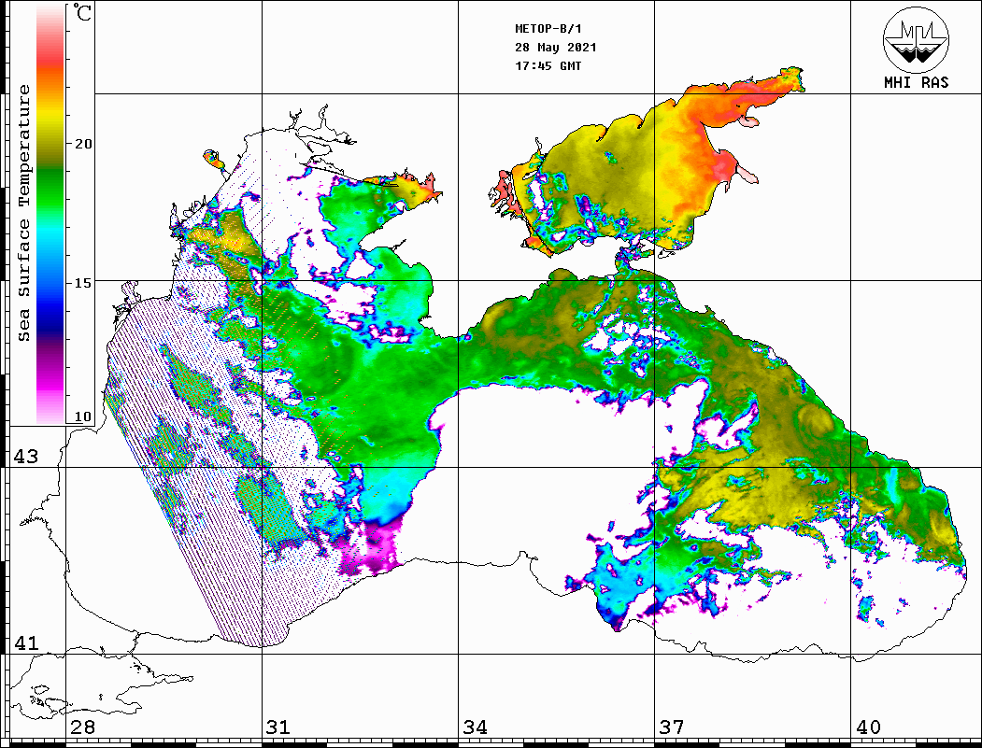Click the '28 May 2021' date text

coord(556,48)
